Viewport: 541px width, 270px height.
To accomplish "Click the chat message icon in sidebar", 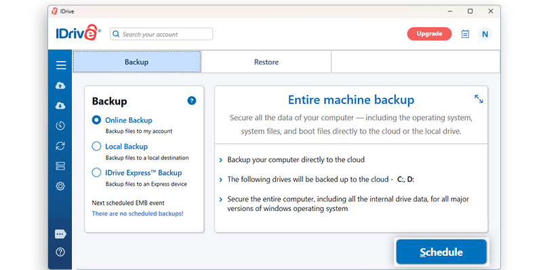I will click(60, 234).
